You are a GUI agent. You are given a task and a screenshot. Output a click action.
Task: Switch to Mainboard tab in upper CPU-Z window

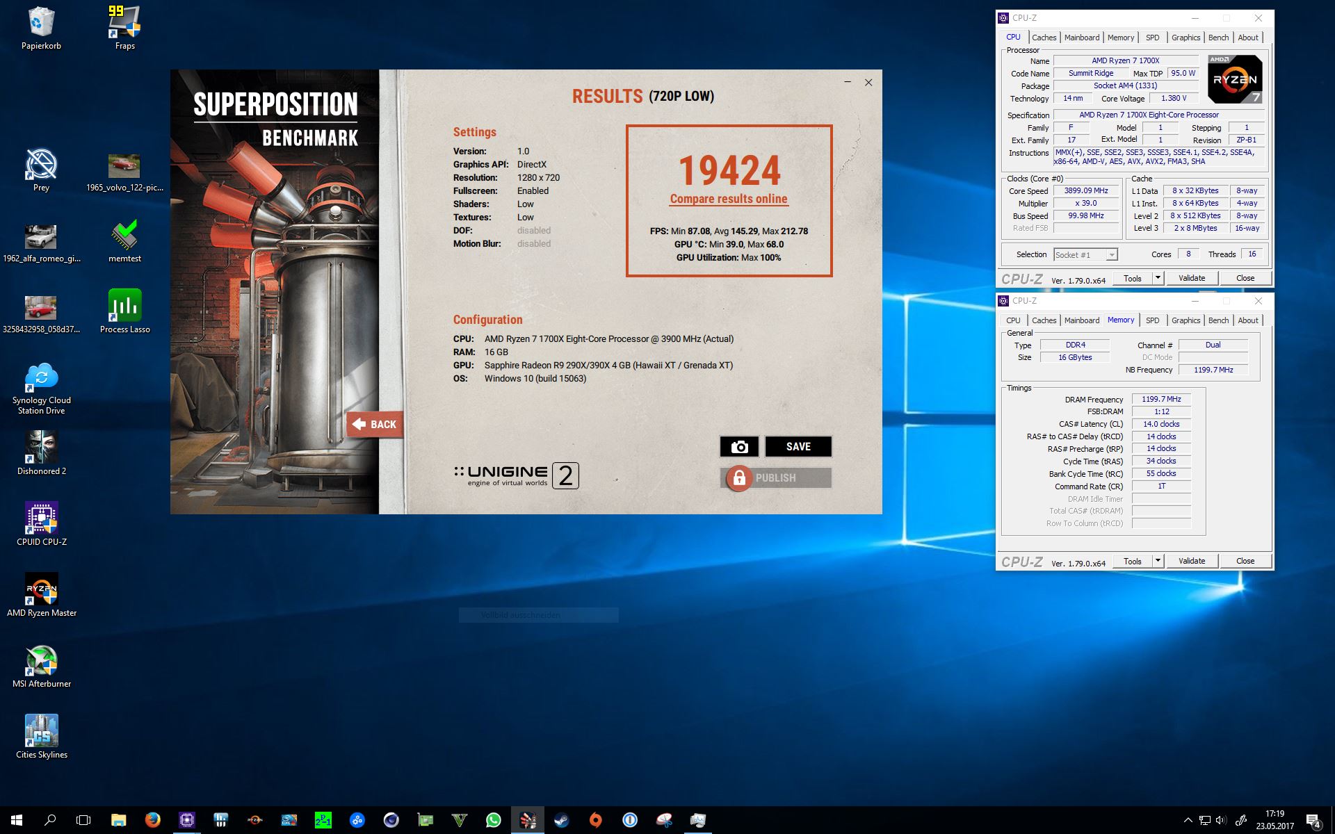tap(1082, 38)
